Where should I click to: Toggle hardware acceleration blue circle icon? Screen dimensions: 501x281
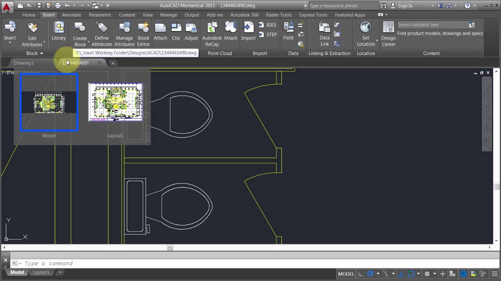pyautogui.click(x=463, y=274)
